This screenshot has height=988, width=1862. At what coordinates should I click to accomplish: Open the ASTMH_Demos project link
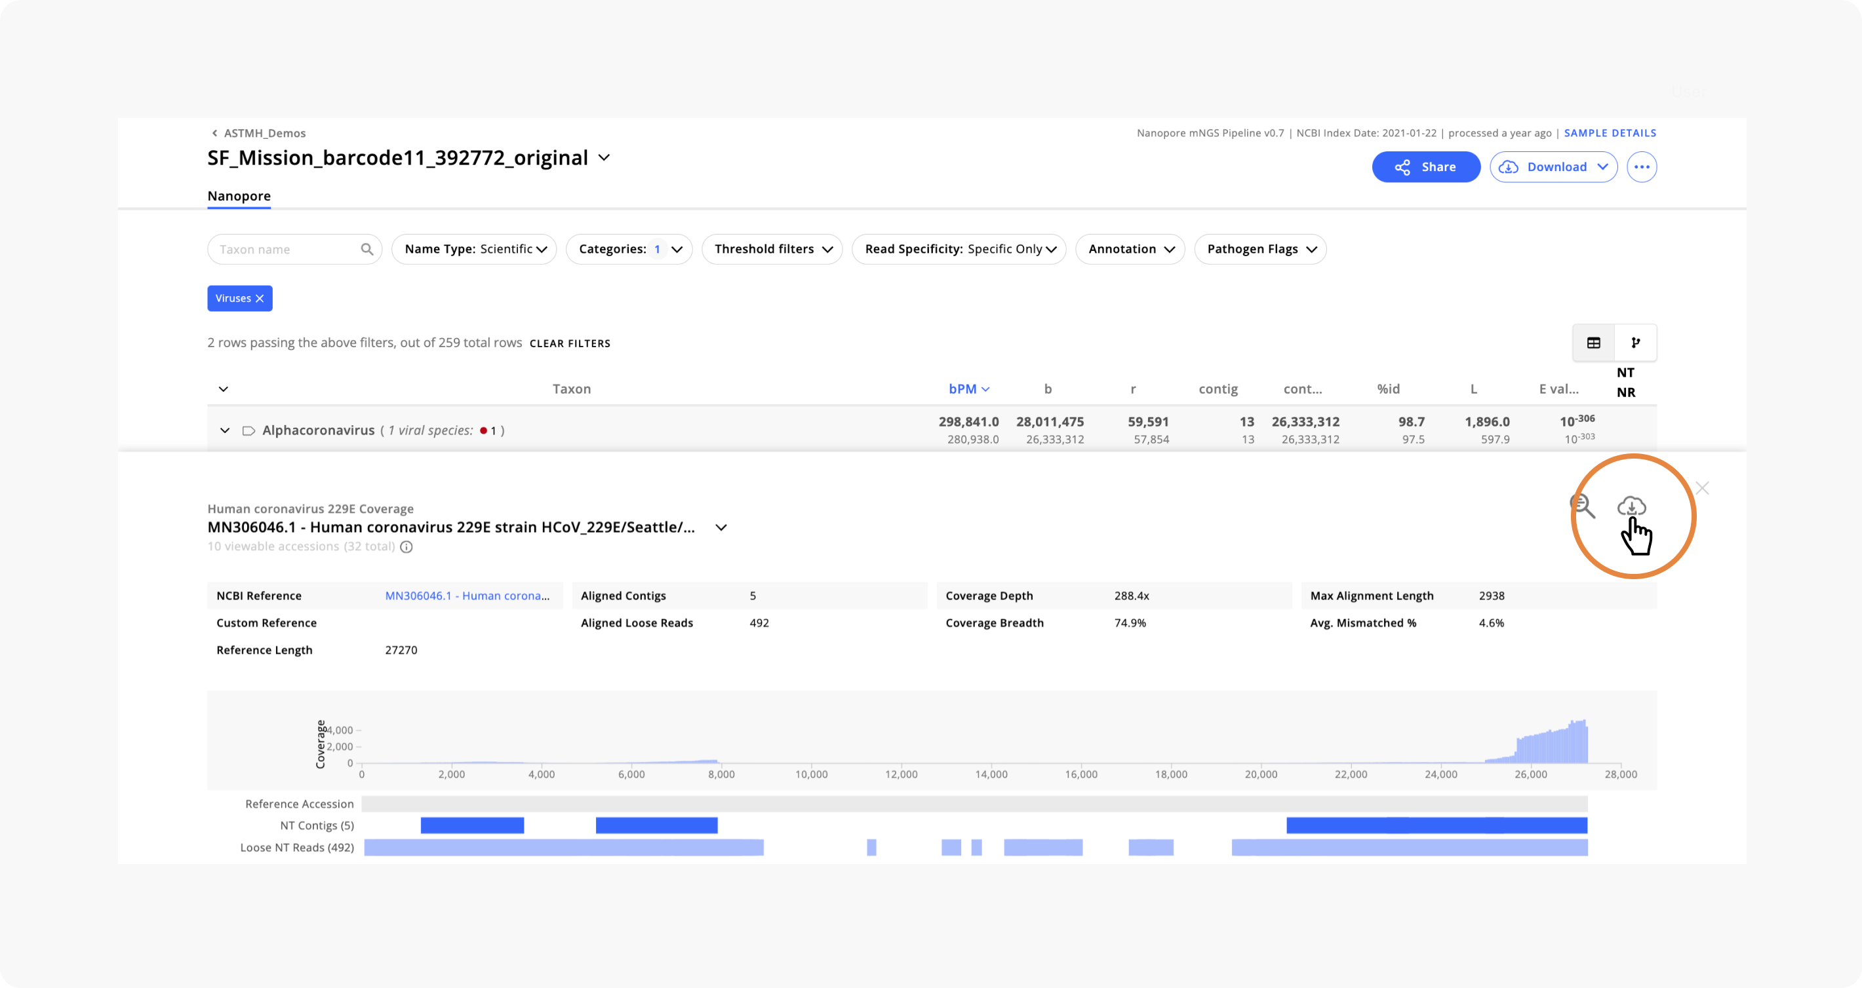click(265, 133)
